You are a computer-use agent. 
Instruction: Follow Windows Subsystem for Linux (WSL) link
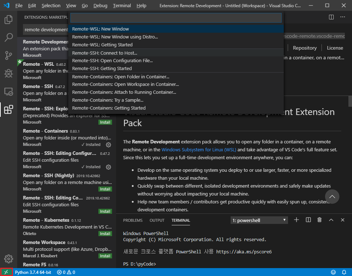199,149
